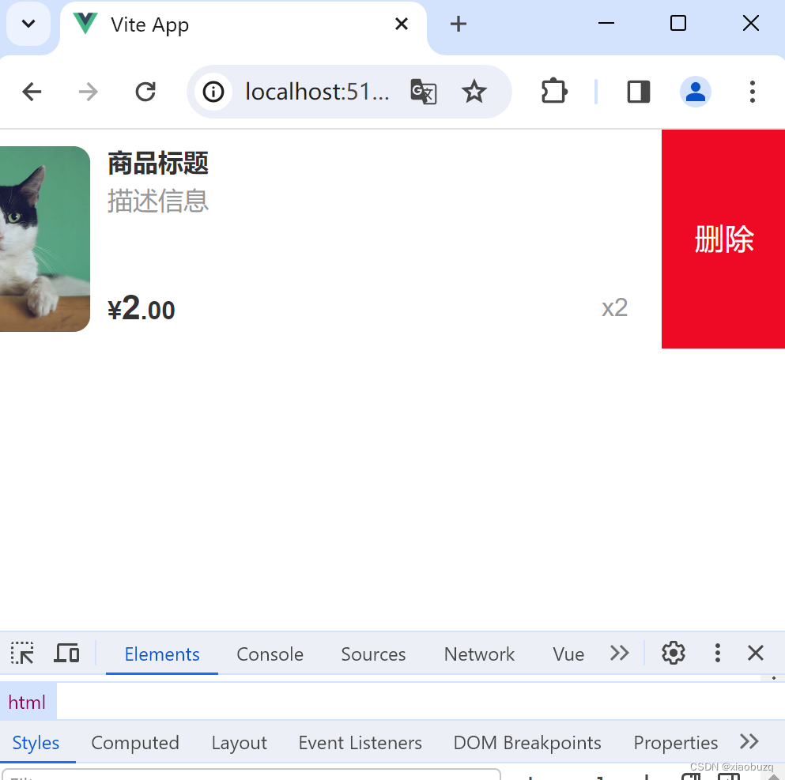Open DevTools customize menu via three dots
Viewport: 785px width, 780px height.
717,653
